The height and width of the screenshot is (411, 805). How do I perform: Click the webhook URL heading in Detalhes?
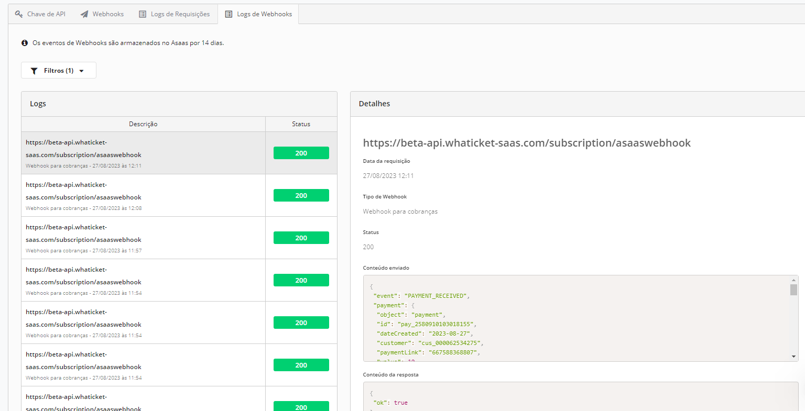click(x=527, y=143)
